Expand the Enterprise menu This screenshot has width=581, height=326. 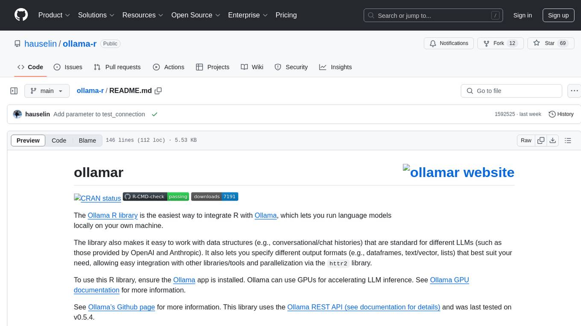(x=248, y=15)
